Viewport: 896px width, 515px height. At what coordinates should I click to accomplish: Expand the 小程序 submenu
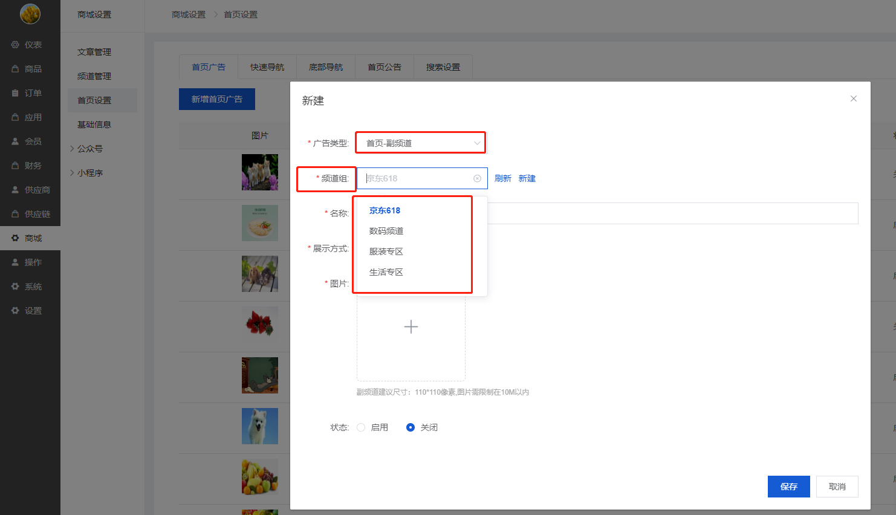click(89, 173)
